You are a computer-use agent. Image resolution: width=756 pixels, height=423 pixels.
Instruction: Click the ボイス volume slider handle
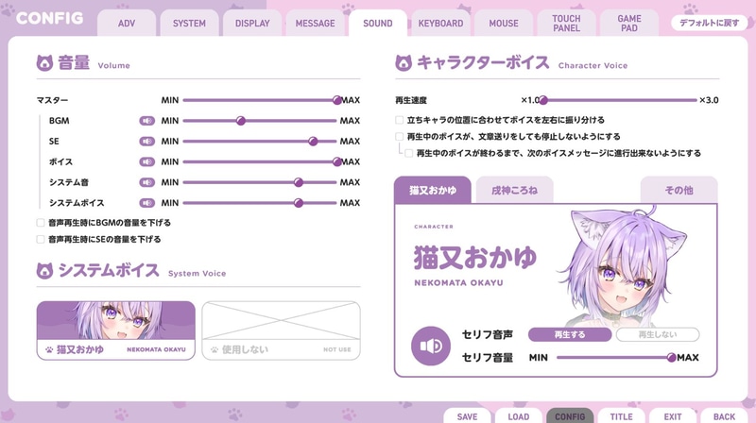click(x=337, y=161)
